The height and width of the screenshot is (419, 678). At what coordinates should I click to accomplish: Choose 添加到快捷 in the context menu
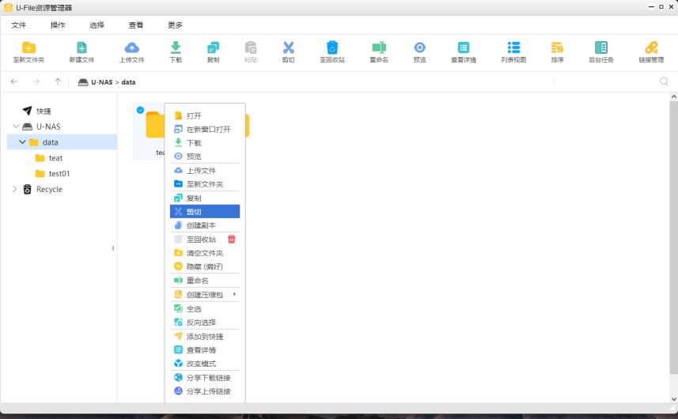(x=205, y=337)
